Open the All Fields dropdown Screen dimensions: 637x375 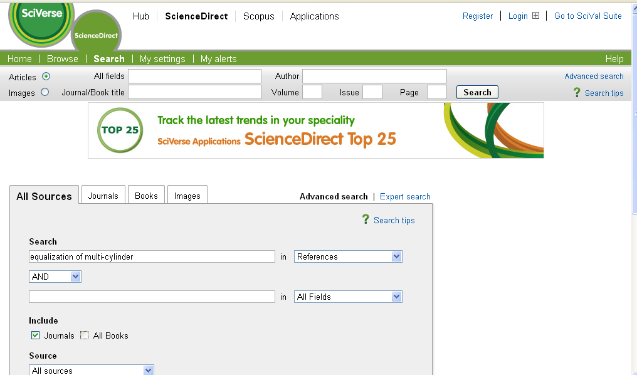pos(348,297)
